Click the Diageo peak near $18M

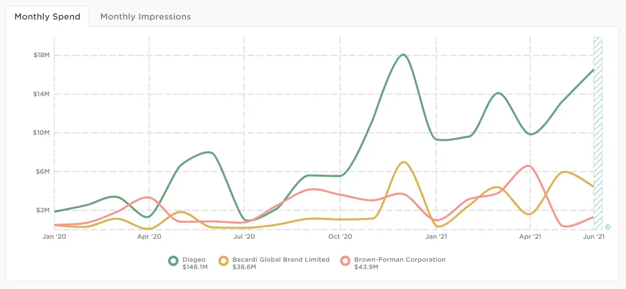tap(403, 55)
